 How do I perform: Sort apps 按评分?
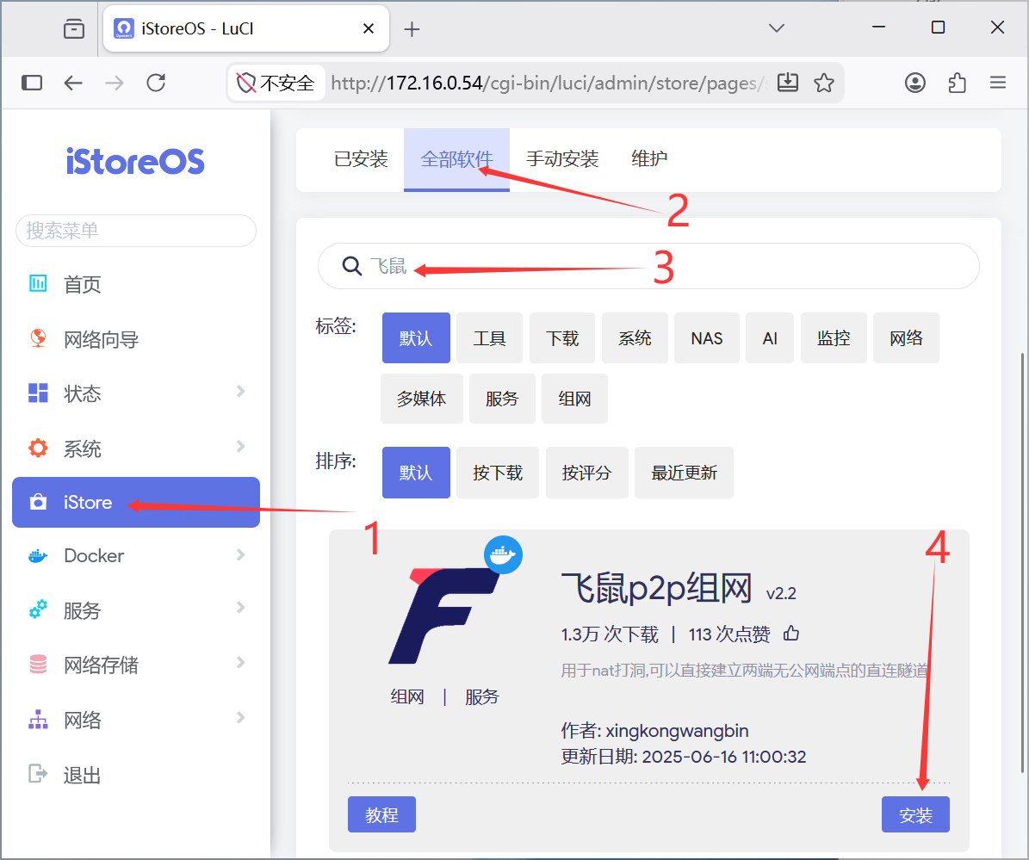[586, 473]
